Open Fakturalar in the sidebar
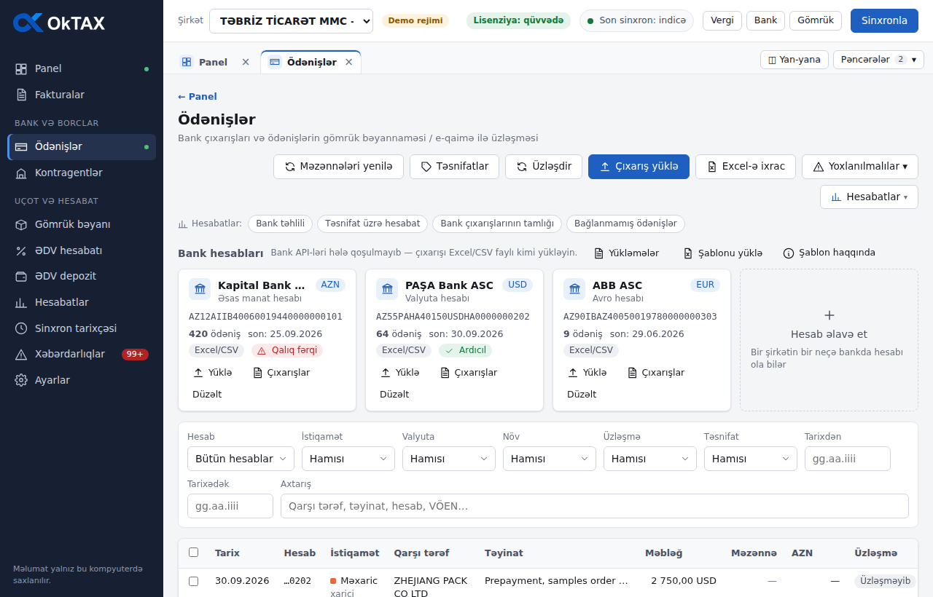Viewport: 933px width, 597px height. click(82, 95)
